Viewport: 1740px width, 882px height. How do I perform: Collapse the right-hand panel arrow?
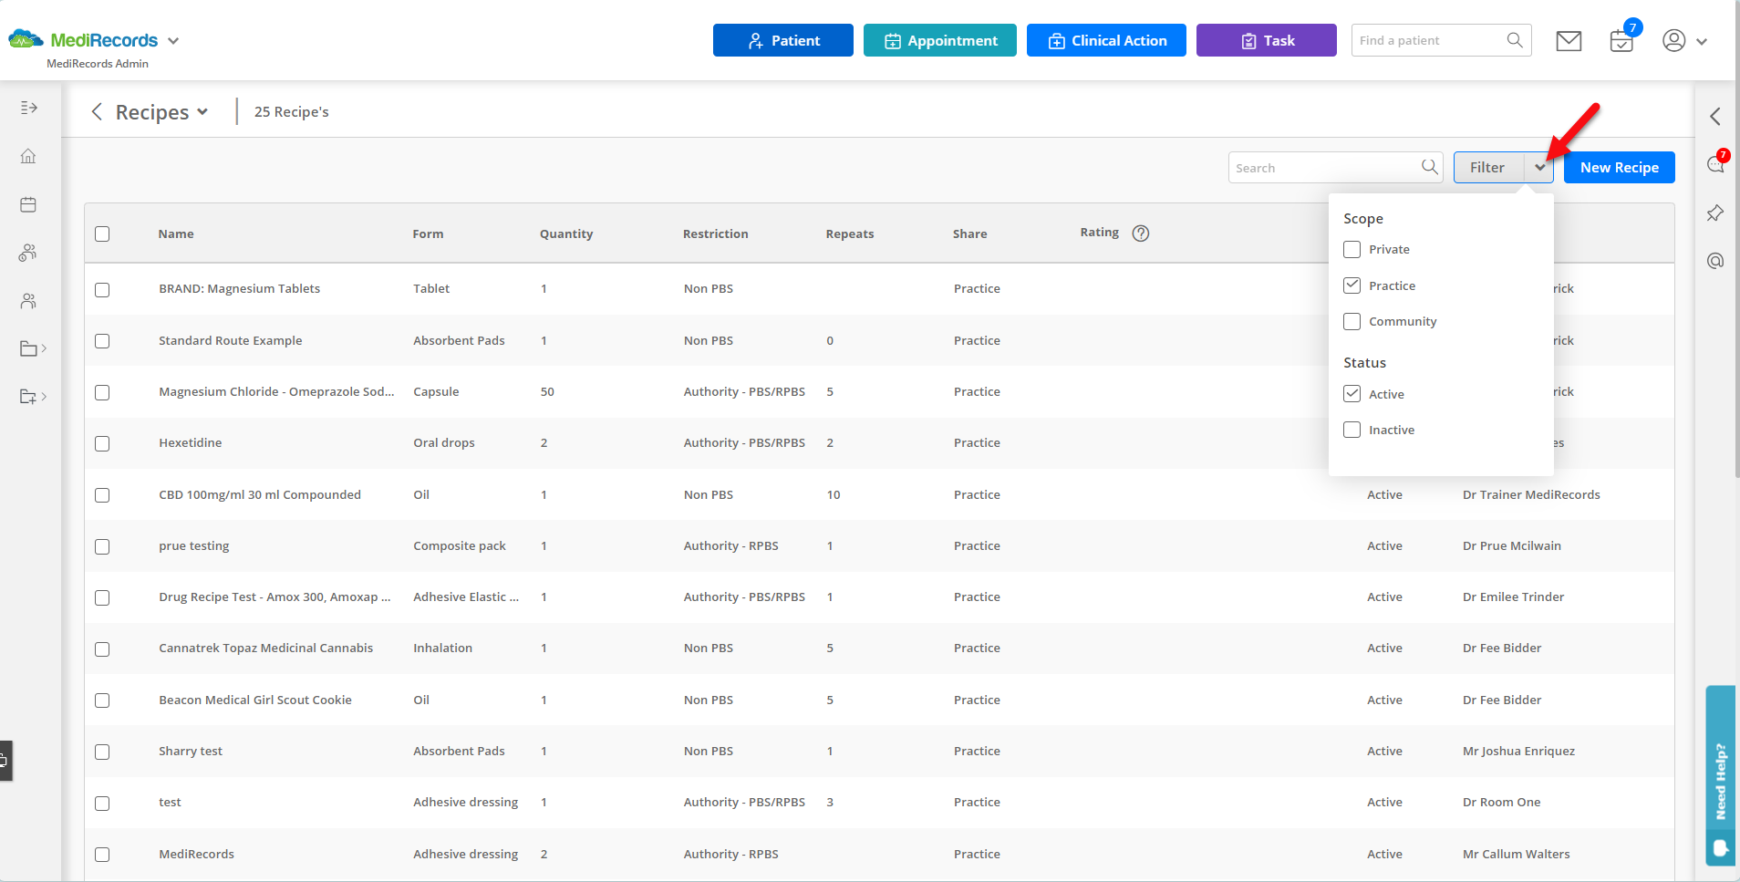(x=1715, y=116)
